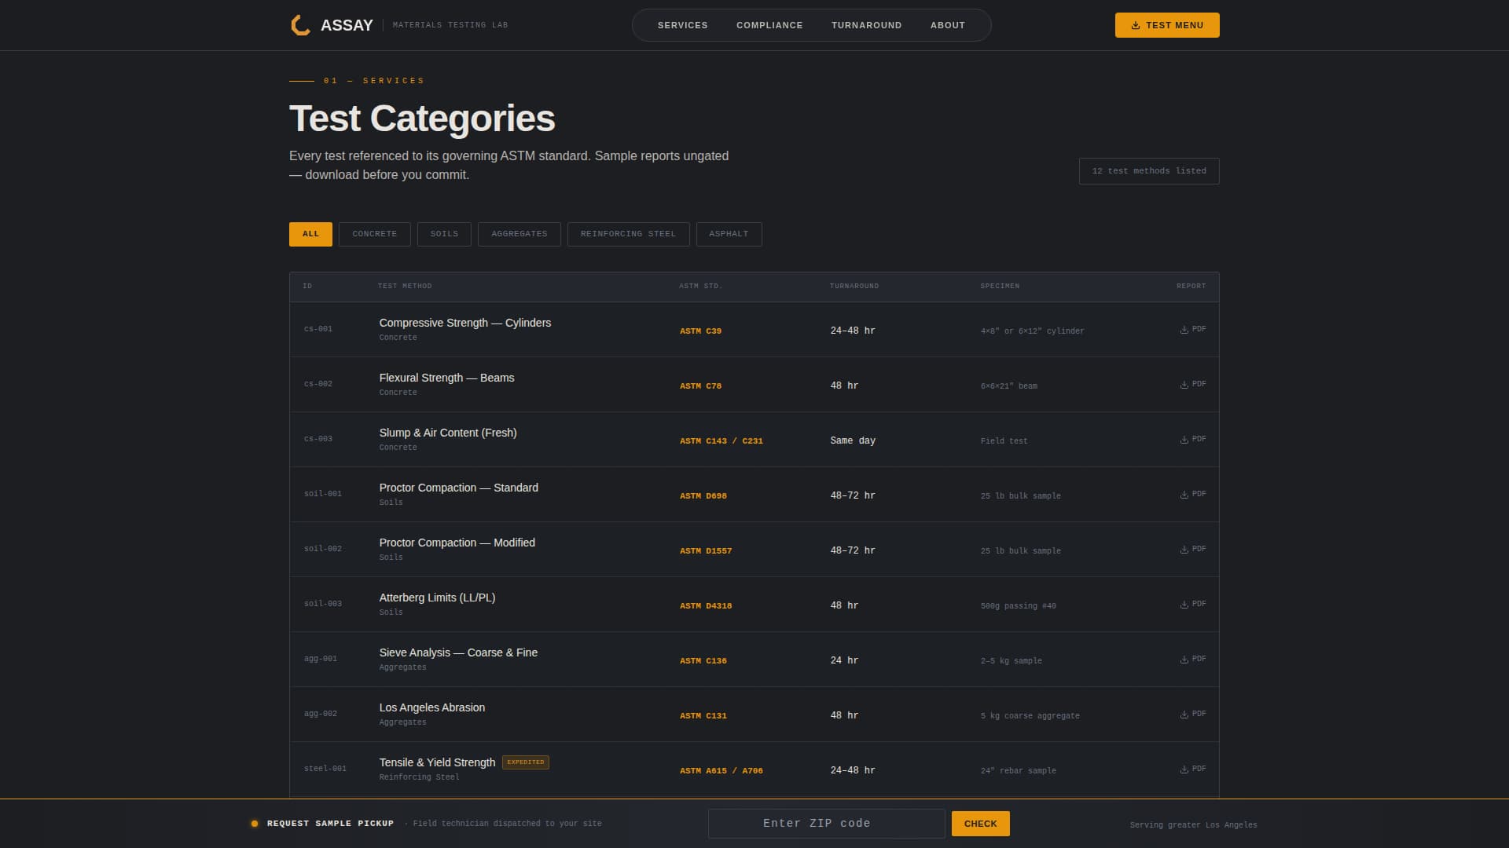Viewport: 1509px width, 848px height.
Task: Click inside the Enter ZIP code field
Action: click(826, 823)
